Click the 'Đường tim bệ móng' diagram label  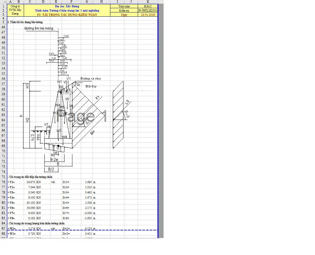[x=39, y=28]
